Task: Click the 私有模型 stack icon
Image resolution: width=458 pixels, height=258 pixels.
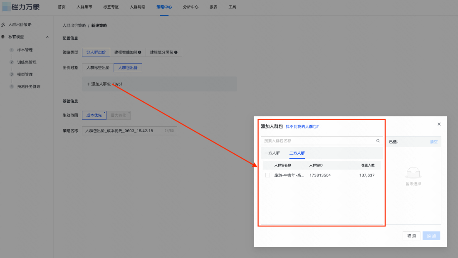Action: pyautogui.click(x=3, y=37)
